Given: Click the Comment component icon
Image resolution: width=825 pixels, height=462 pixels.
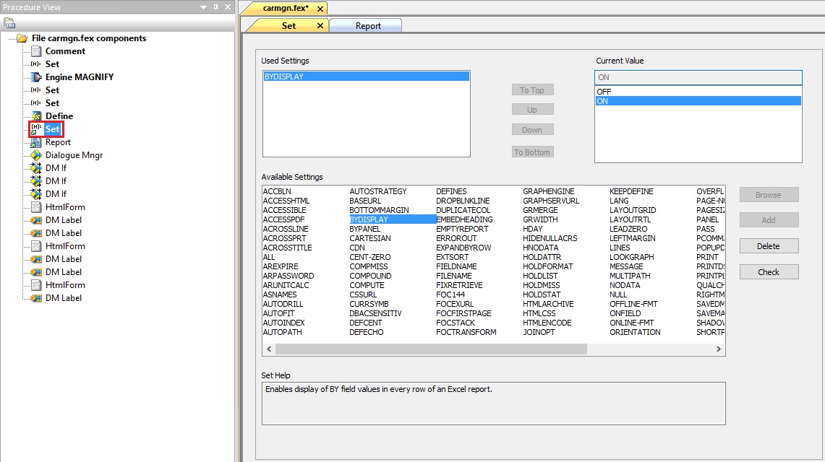Looking at the screenshot, I should click(36, 51).
